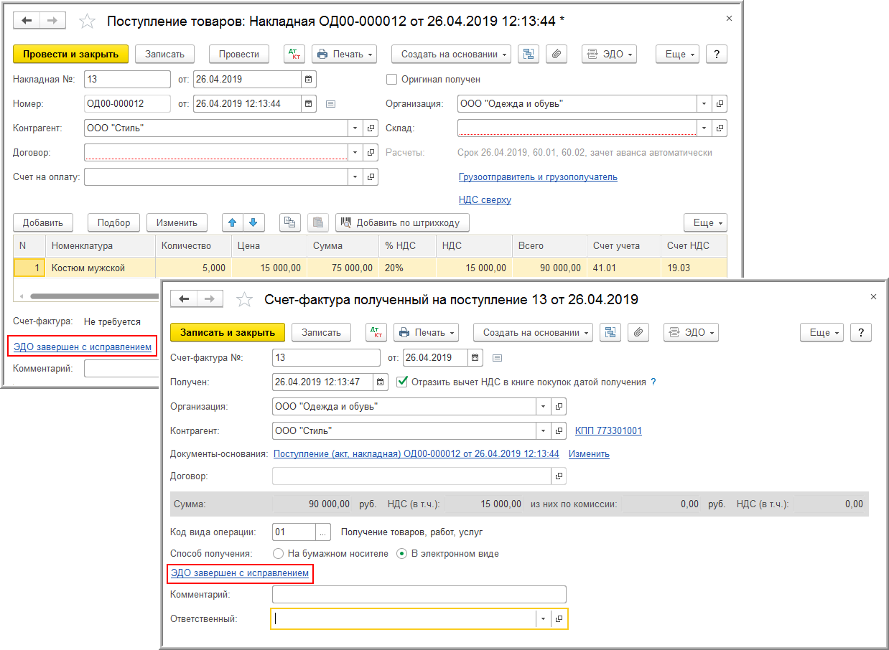889x650 pixels.
Task: Open Еще menu in Счет-фактура window
Action: [821, 332]
